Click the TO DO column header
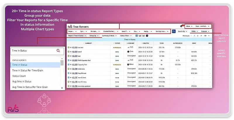This screenshot has width=234, height=120. (161, 43)
